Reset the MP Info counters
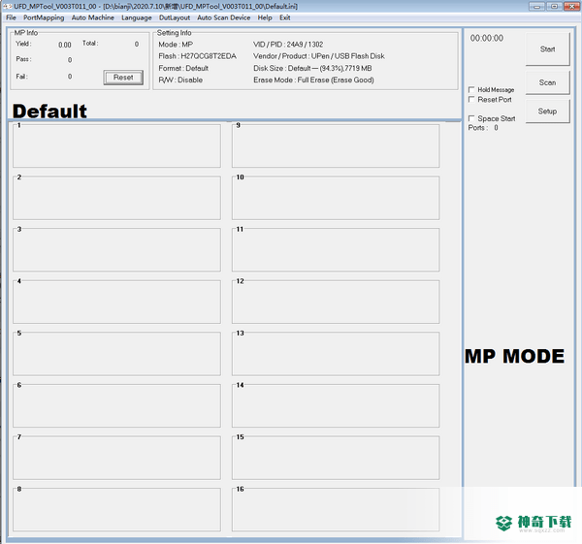Screen dimensions: 582x544 pos(123,78)
